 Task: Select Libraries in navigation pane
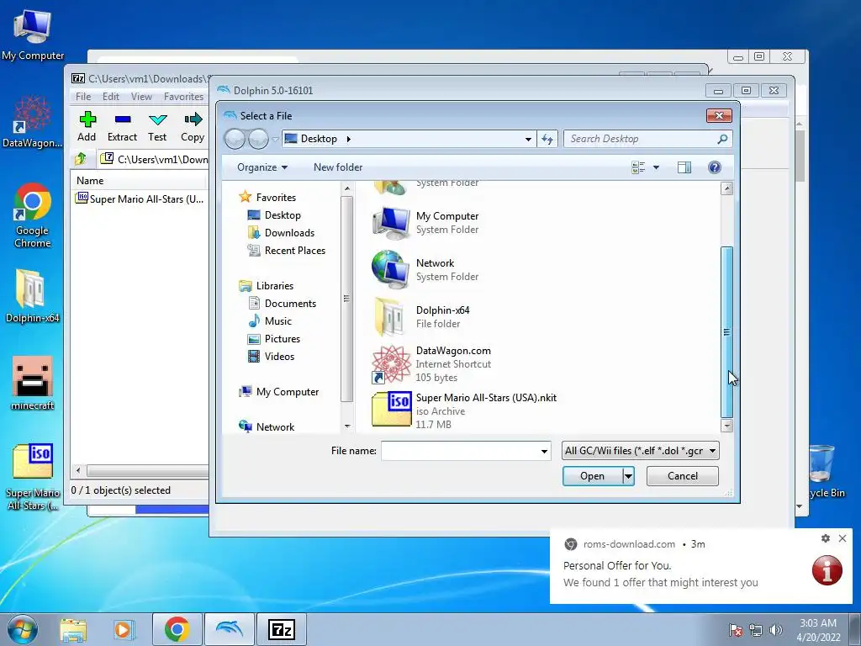[x=267, y=286]
